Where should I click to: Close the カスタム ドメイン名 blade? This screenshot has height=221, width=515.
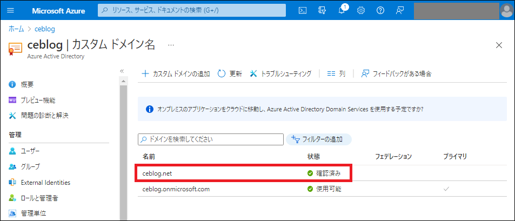499,45
